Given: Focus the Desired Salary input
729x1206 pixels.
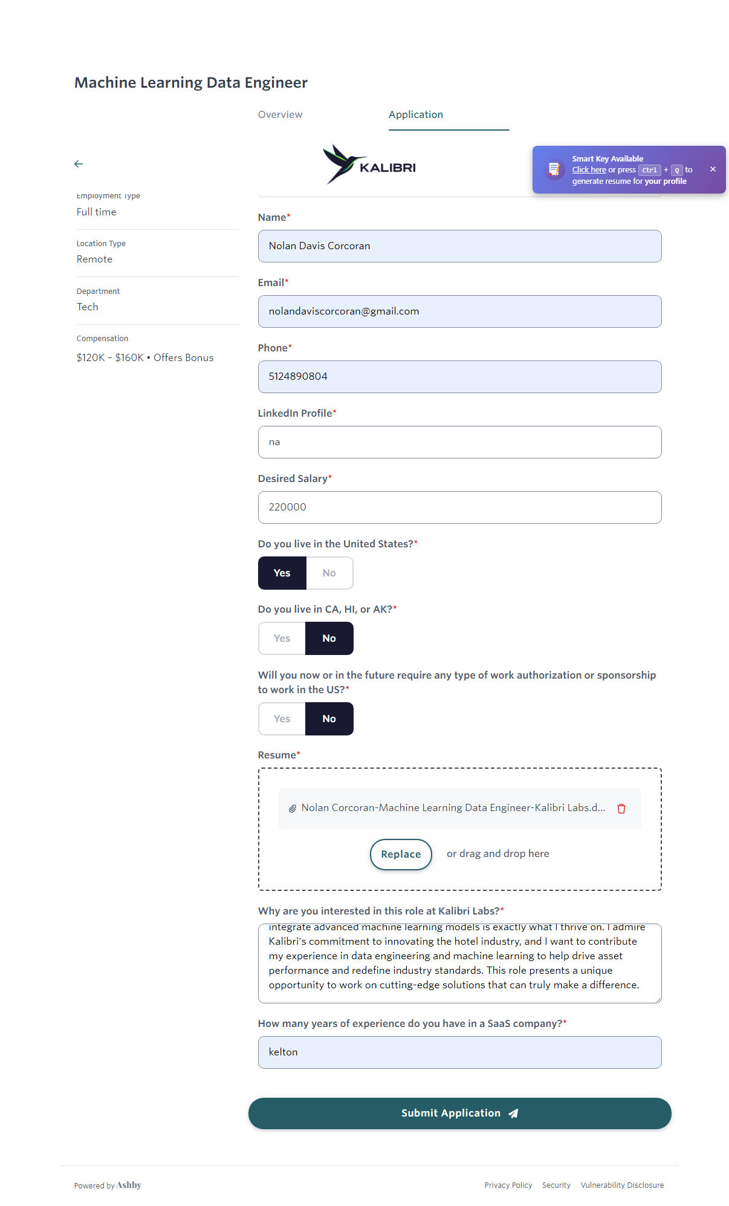Looking at the screenshot, I should [459, 507].
